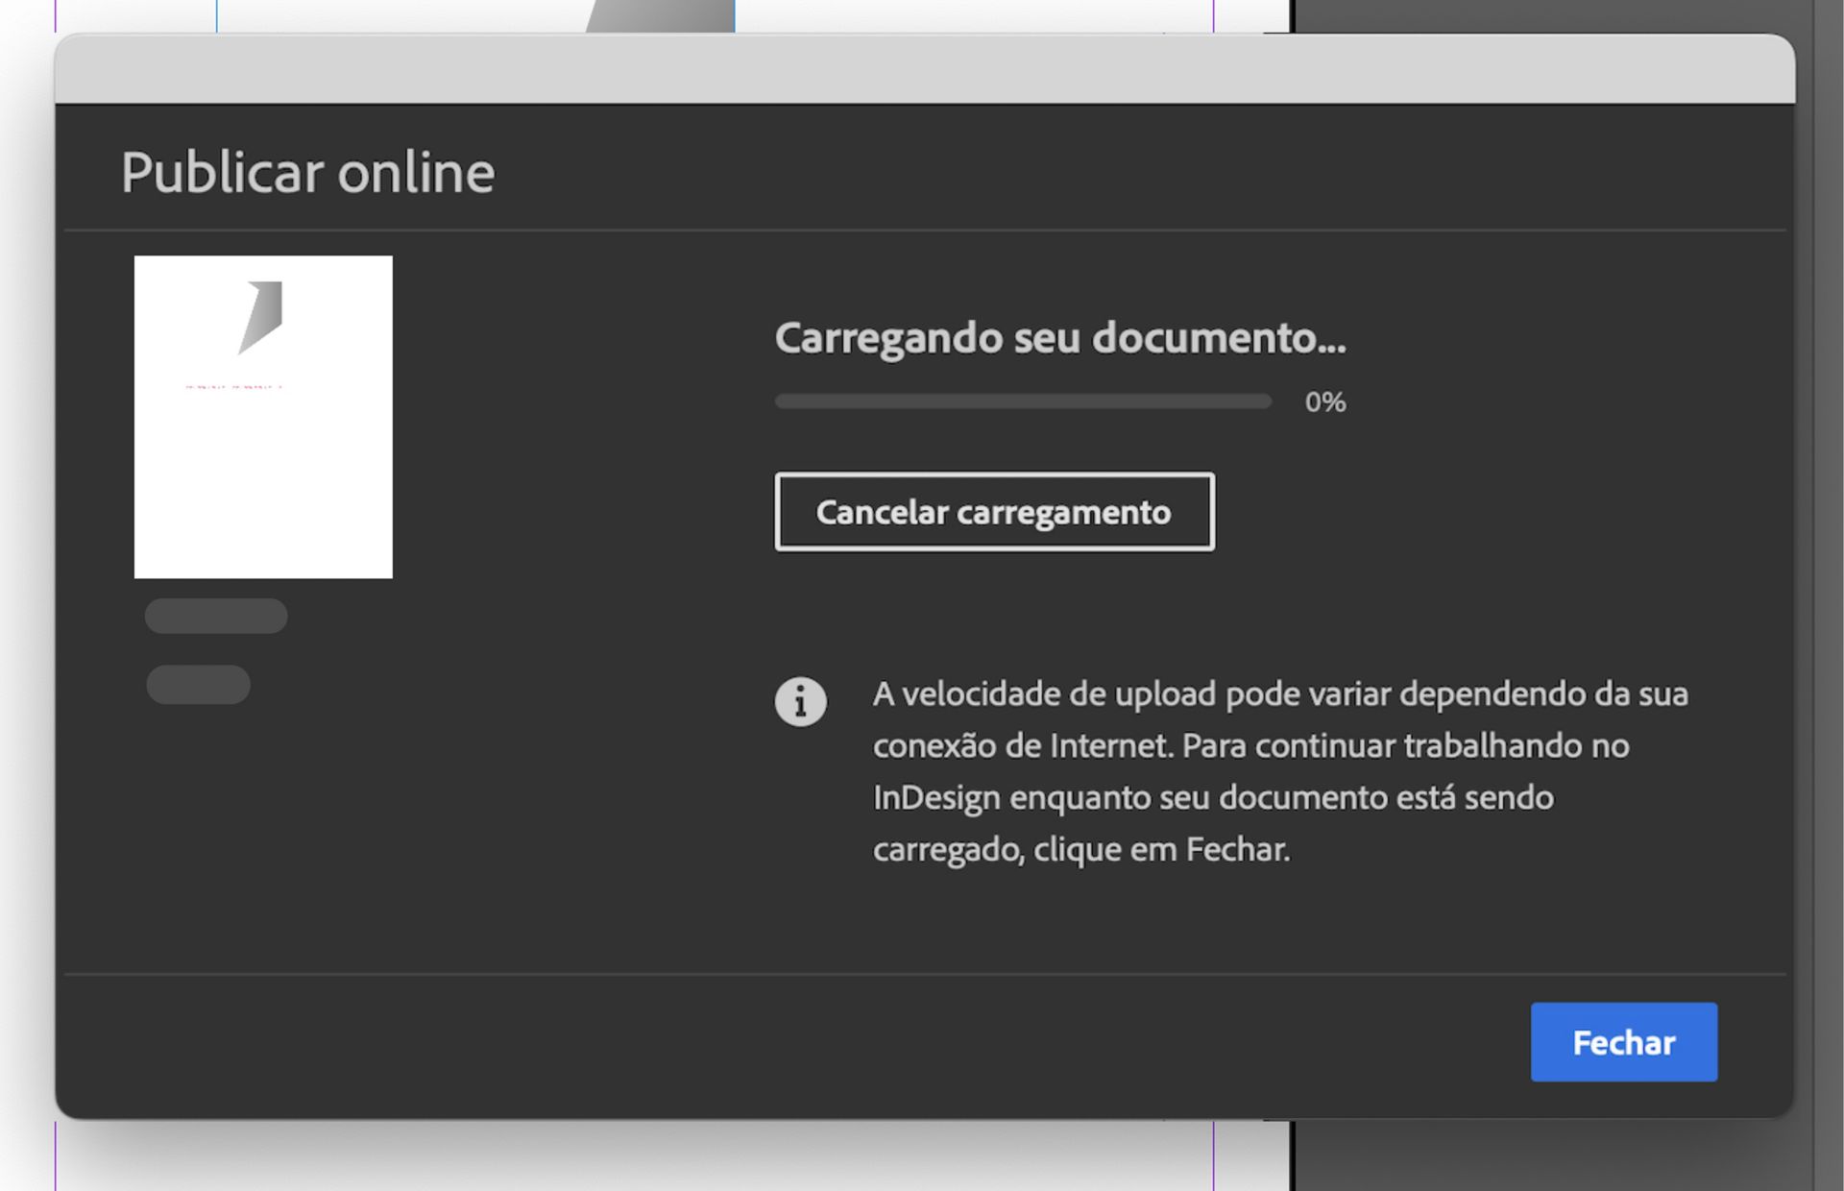Click the dialog's light gray title bar
The height and width of the screenshot is (1191, 1844).
pos(922,65)
